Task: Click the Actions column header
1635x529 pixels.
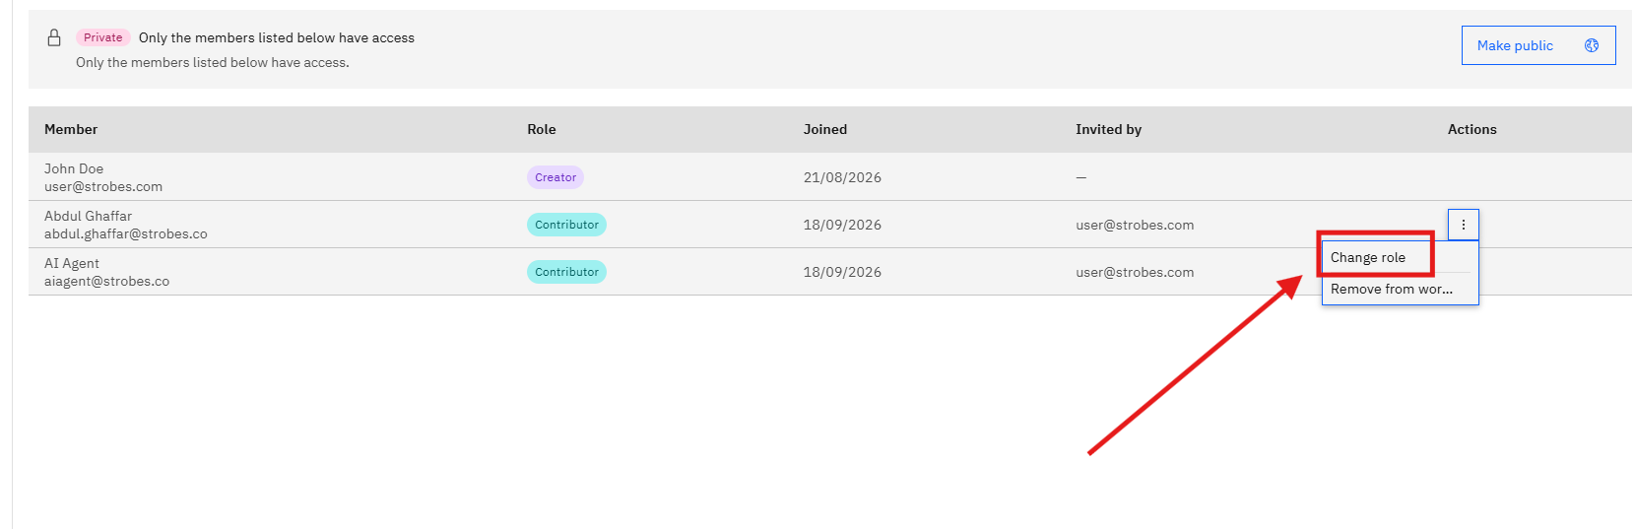Action: pyautogui.click(x=1471, y=129)
